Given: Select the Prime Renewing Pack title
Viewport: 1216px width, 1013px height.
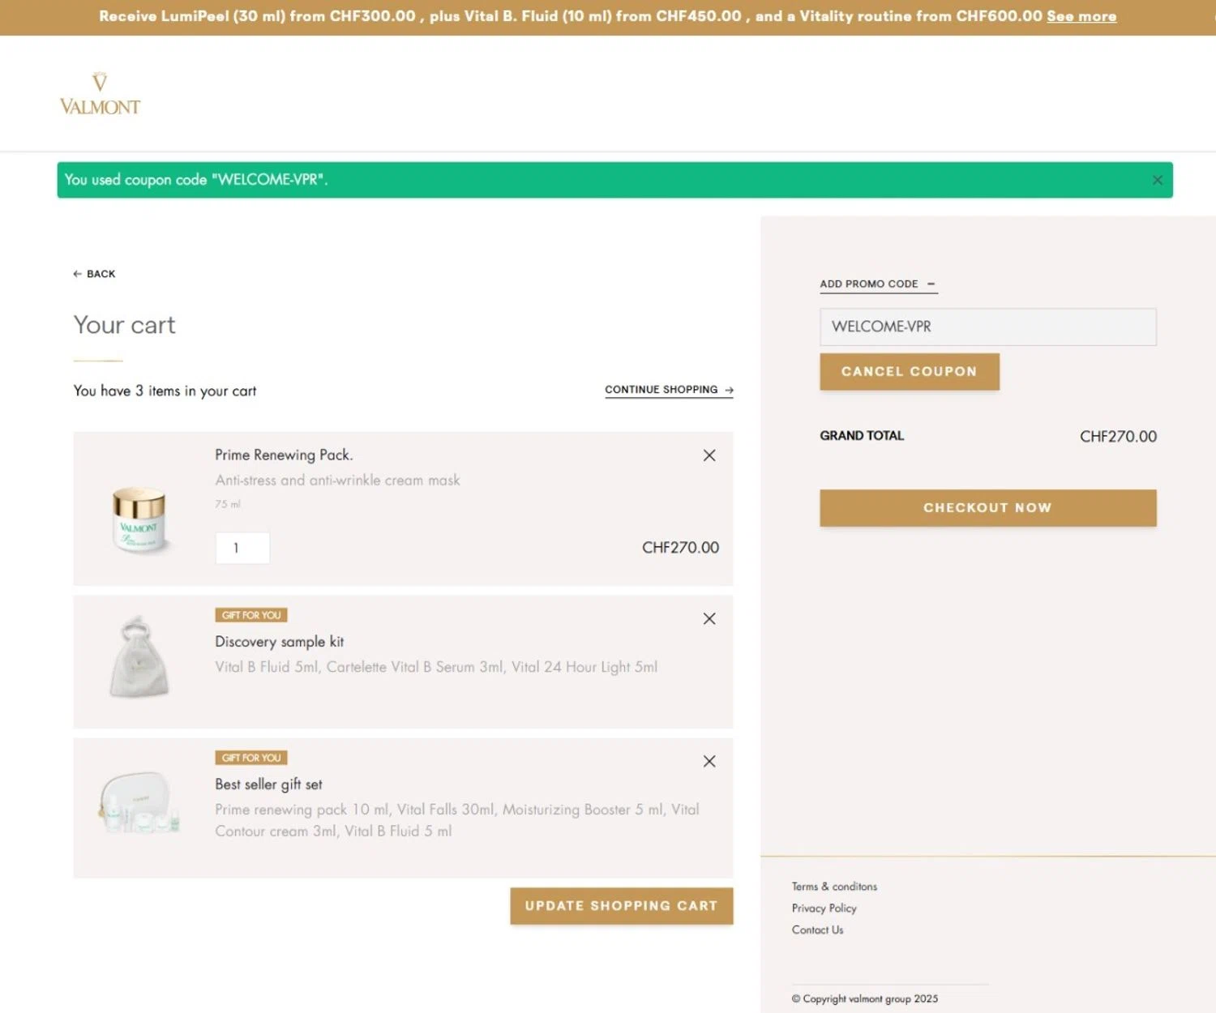Looking at the screenshot, I should coord(284,455).
